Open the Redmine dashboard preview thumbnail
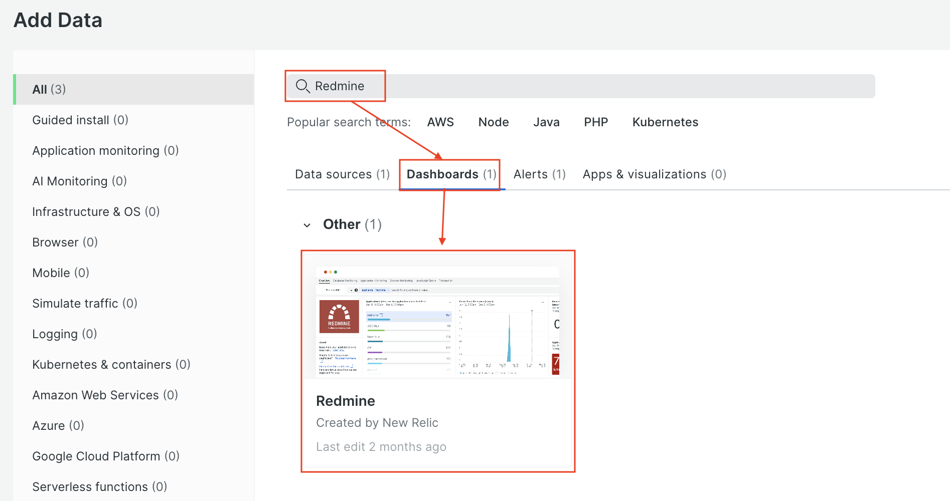The width and height of the screenshot is (950, 501). (437, 321)
